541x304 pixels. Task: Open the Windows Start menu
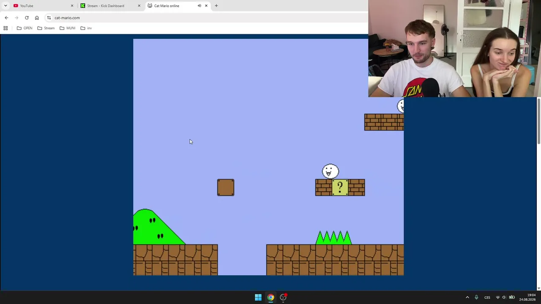258,297
